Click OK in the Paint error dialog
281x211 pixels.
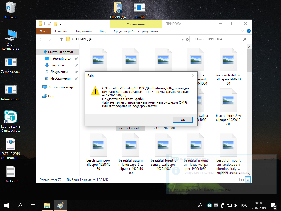(183, 120)
